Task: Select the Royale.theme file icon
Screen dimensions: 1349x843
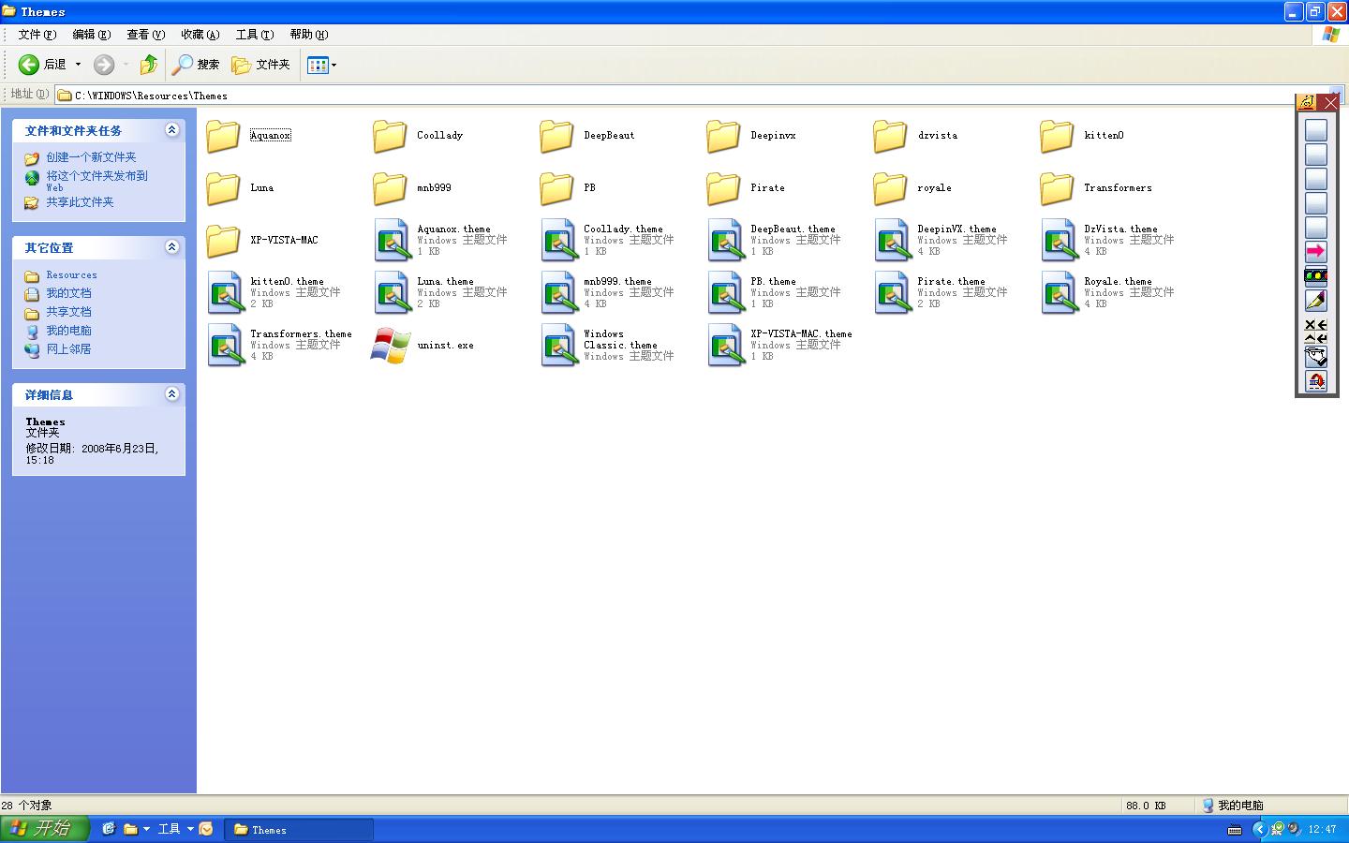Action: 1060,293
